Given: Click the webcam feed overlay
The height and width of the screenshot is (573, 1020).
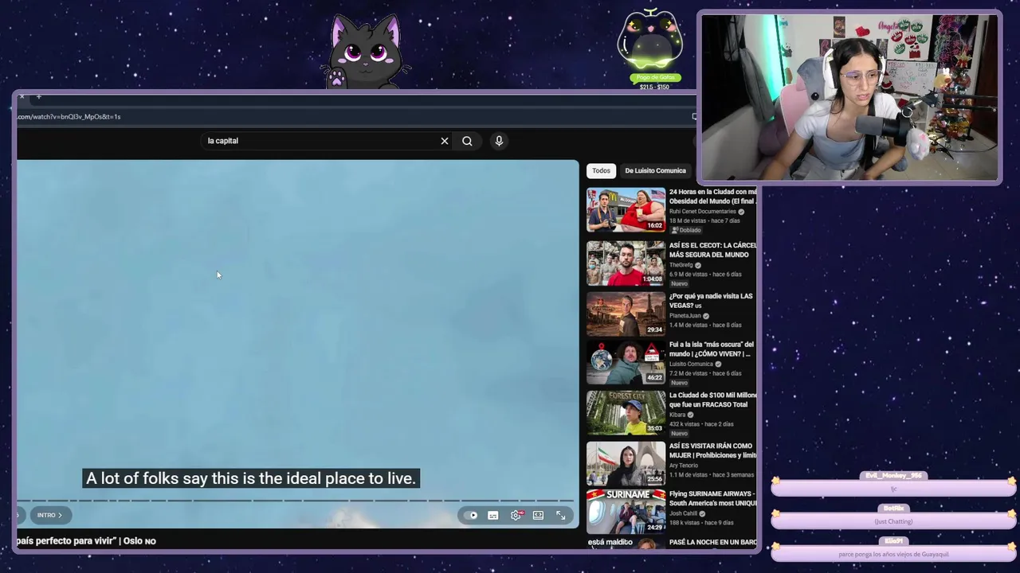Looking at the screenshot, I should [849, 97].
